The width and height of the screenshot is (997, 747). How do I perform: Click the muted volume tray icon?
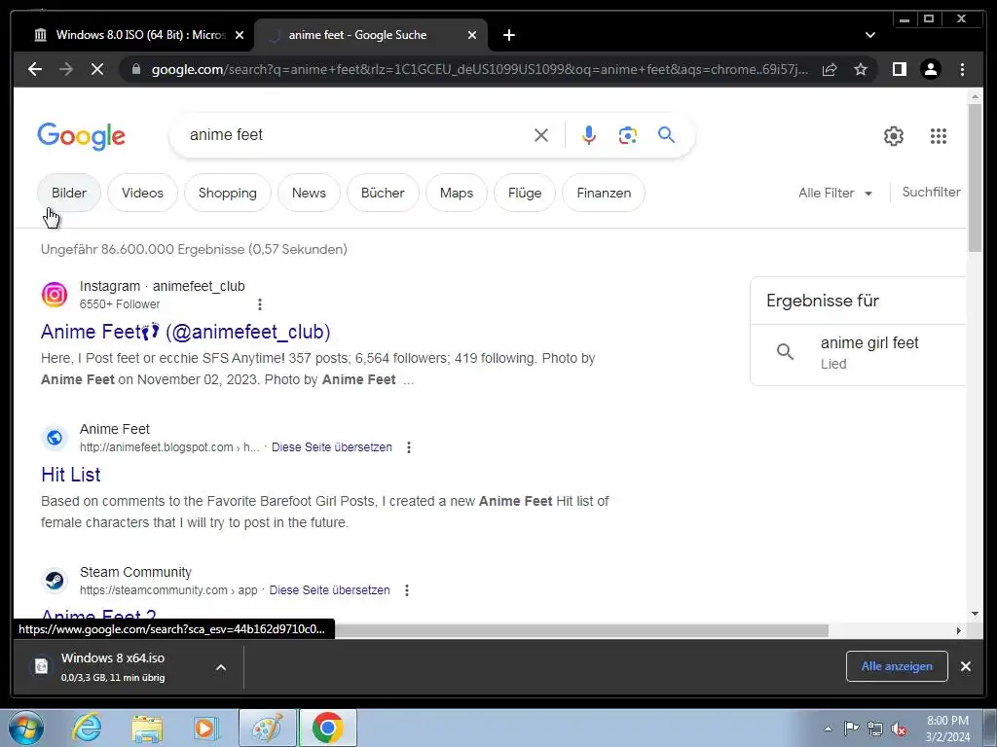pos(899,729)
